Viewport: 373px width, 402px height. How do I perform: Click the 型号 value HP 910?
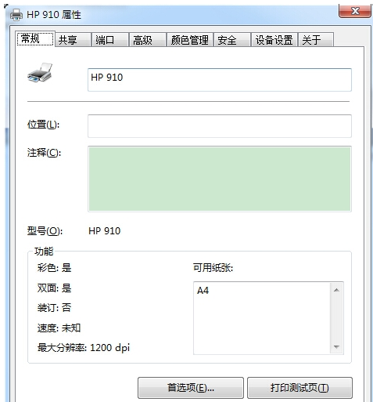105,231
